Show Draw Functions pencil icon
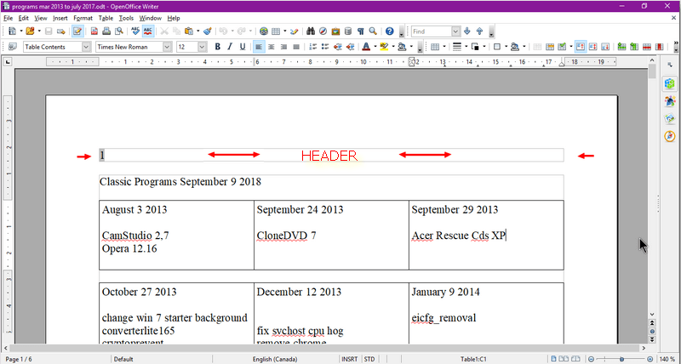This screenshot has height=364, width=681. point(295,31)
